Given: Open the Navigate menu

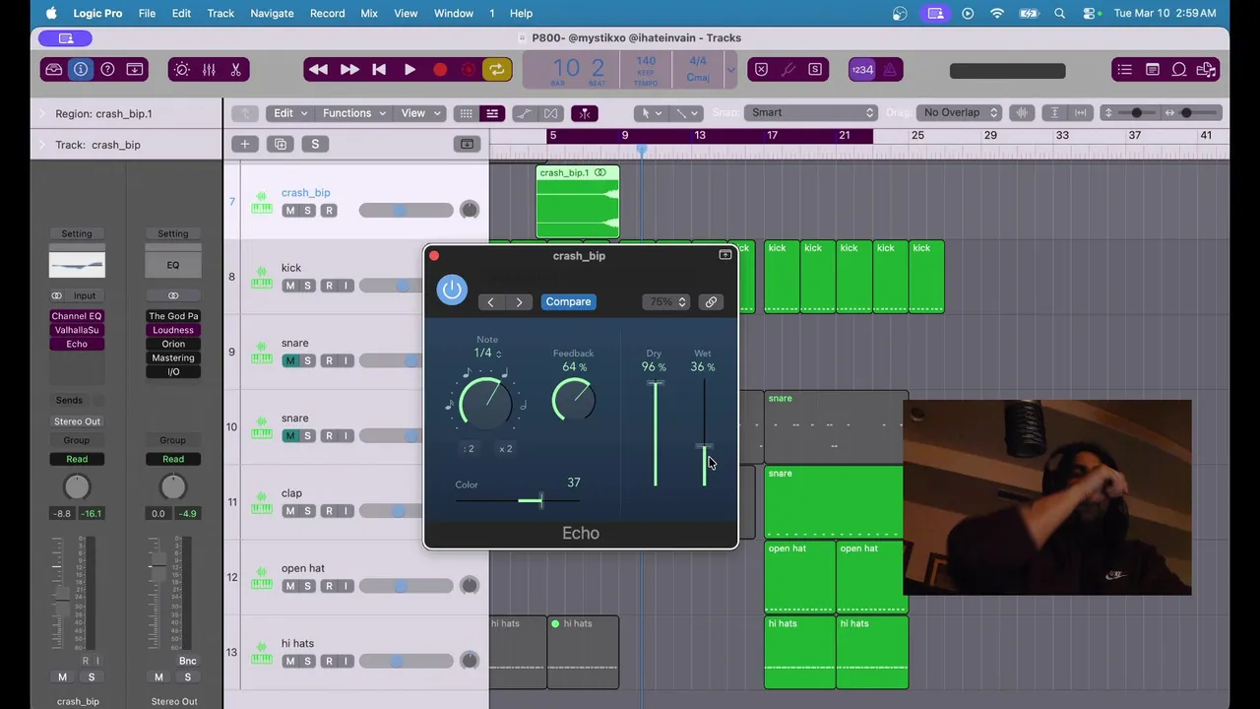Looking at the screenshot, I should pyautogui.click(x=272, y=13).
